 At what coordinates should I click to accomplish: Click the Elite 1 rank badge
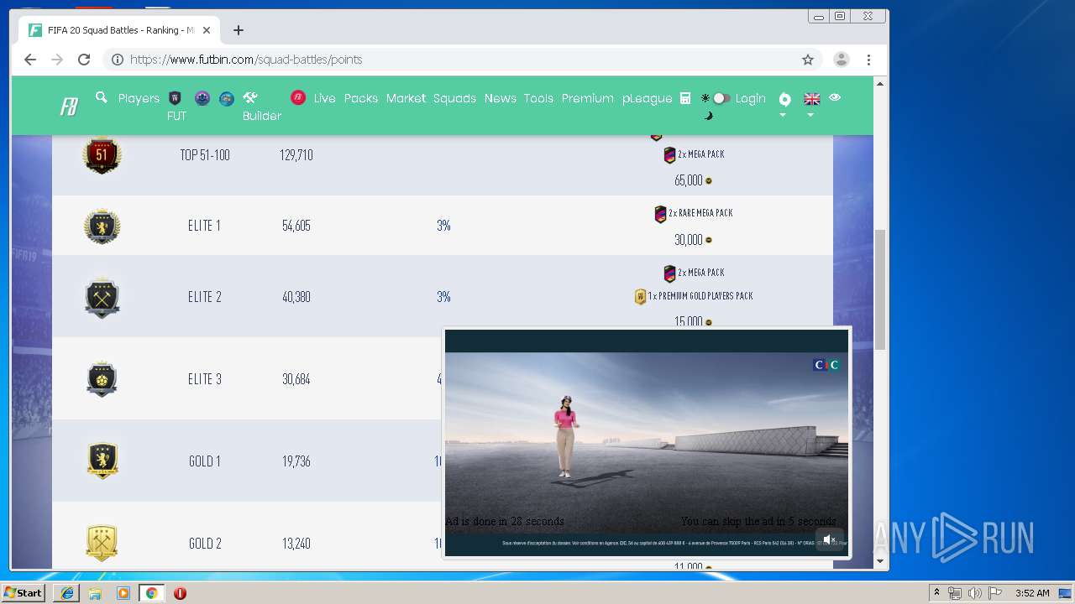point(102,226)
